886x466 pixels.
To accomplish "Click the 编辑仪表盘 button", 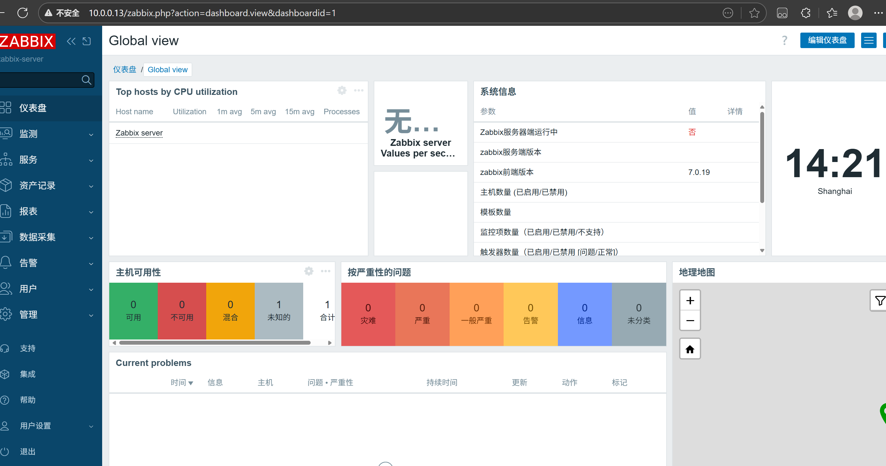I will pos(827,41).
